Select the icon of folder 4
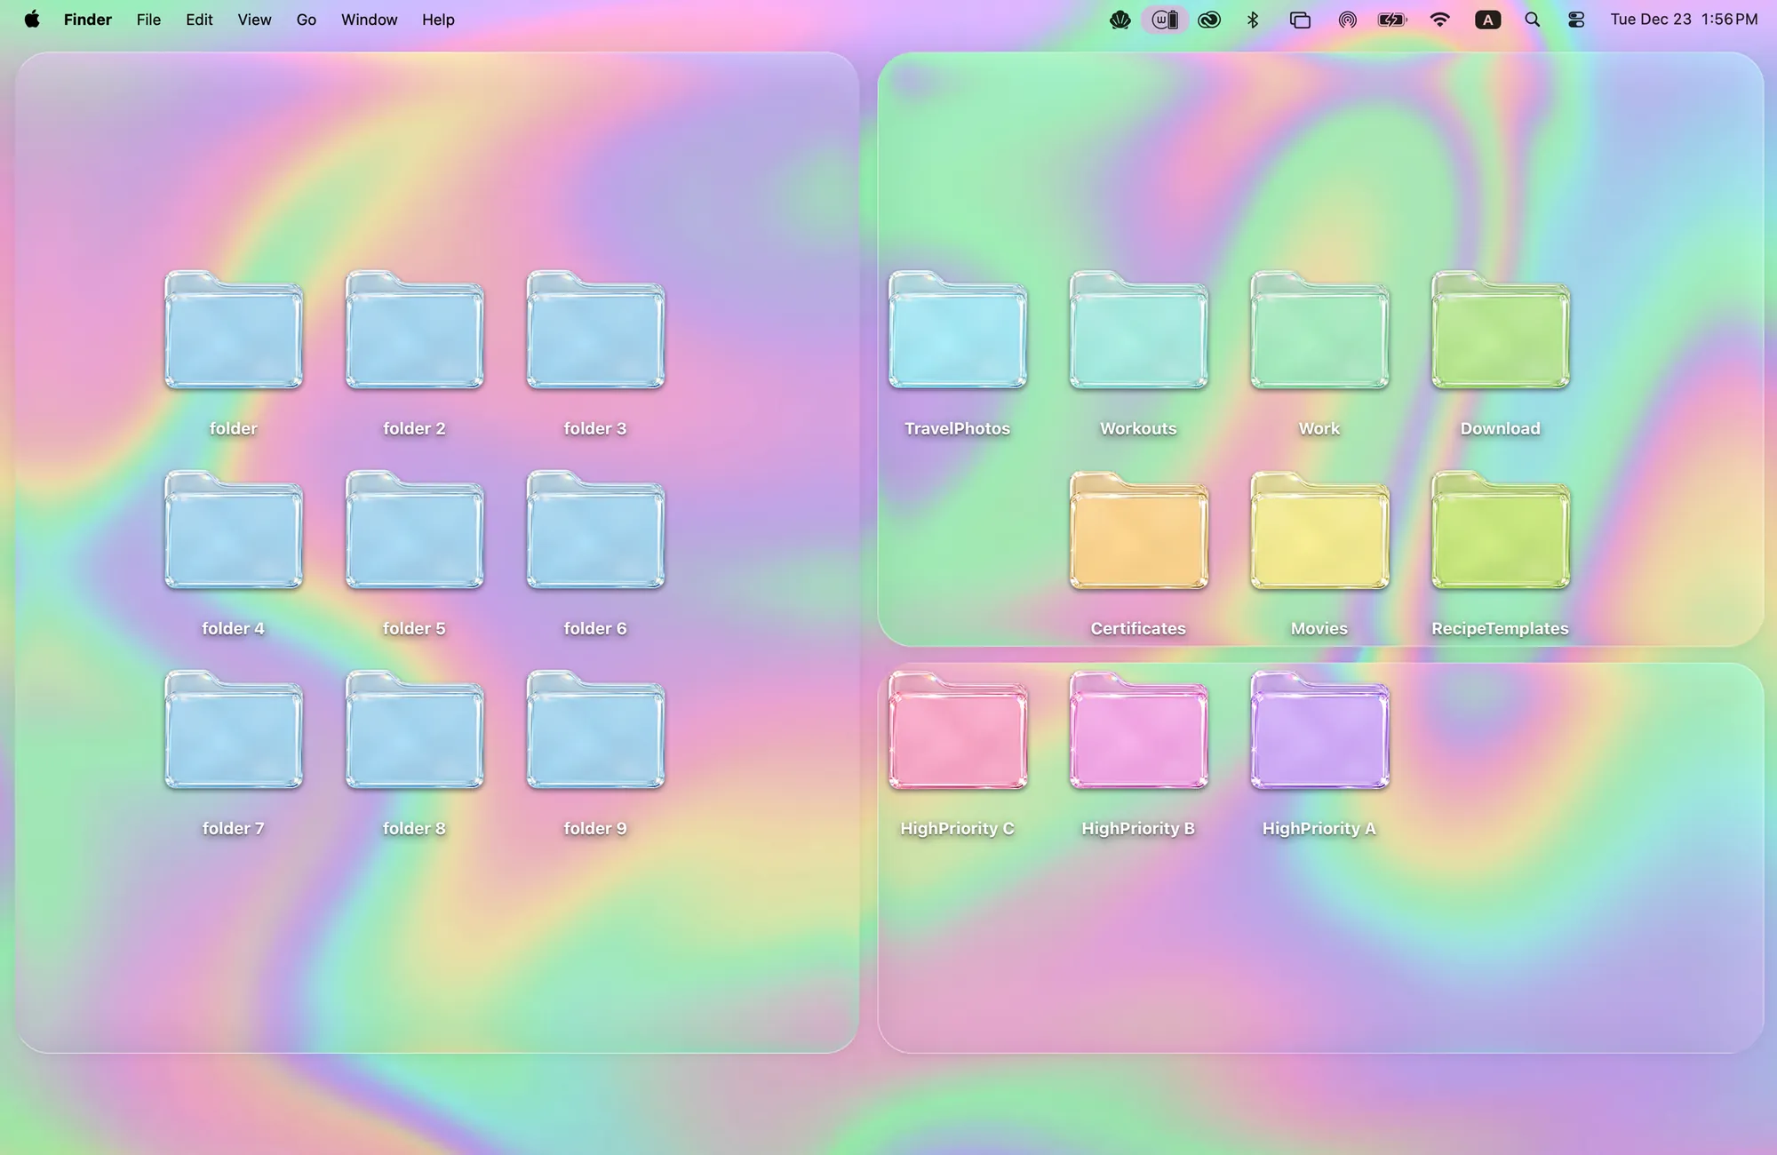The image size is (1777, 1155). [x=234, y=530]
